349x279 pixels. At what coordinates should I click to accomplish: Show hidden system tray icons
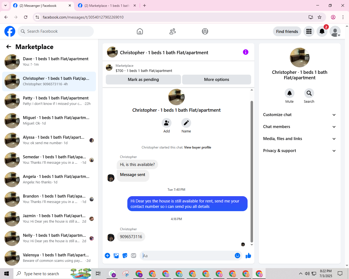[300, 274]
